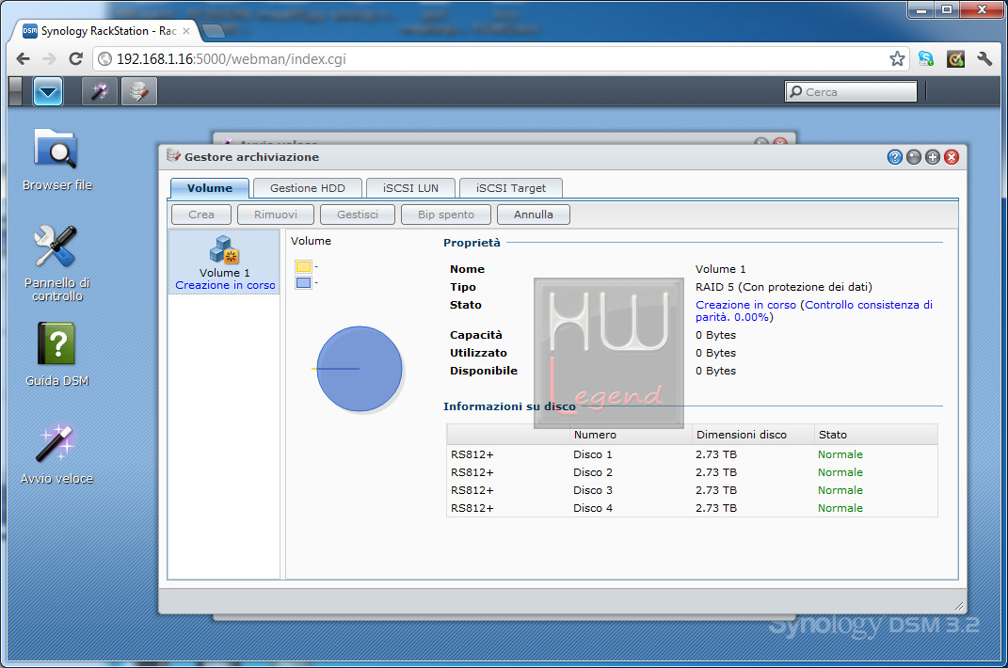Open the browser wrench settings menu

pos(984,59)
